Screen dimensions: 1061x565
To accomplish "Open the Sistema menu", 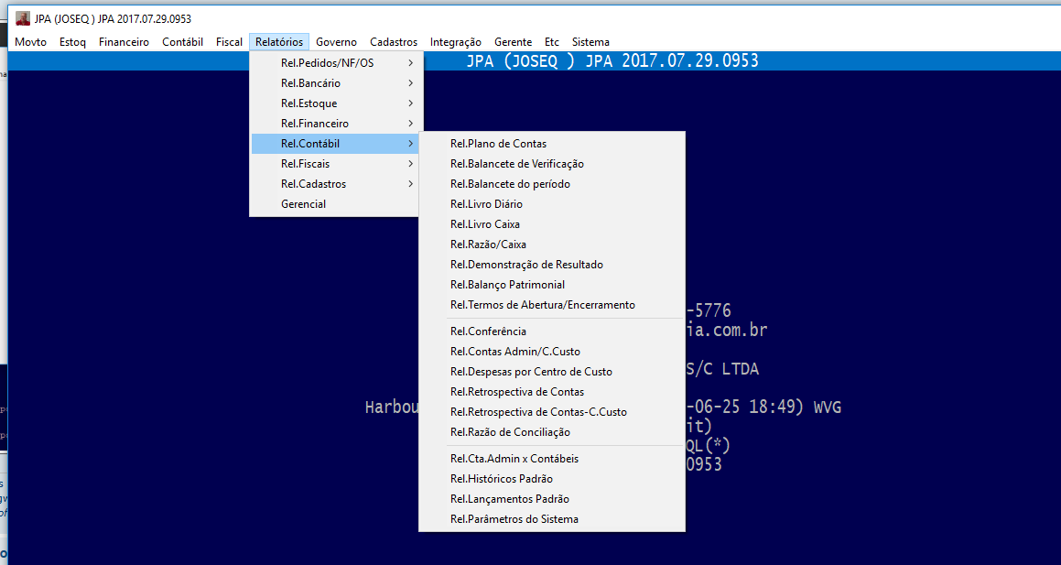I will pyautogui.click(x=590, y=42).
